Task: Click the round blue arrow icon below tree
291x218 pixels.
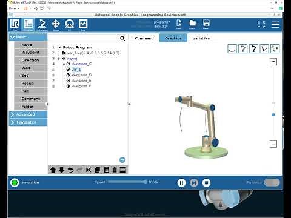Action: (122, 160)
